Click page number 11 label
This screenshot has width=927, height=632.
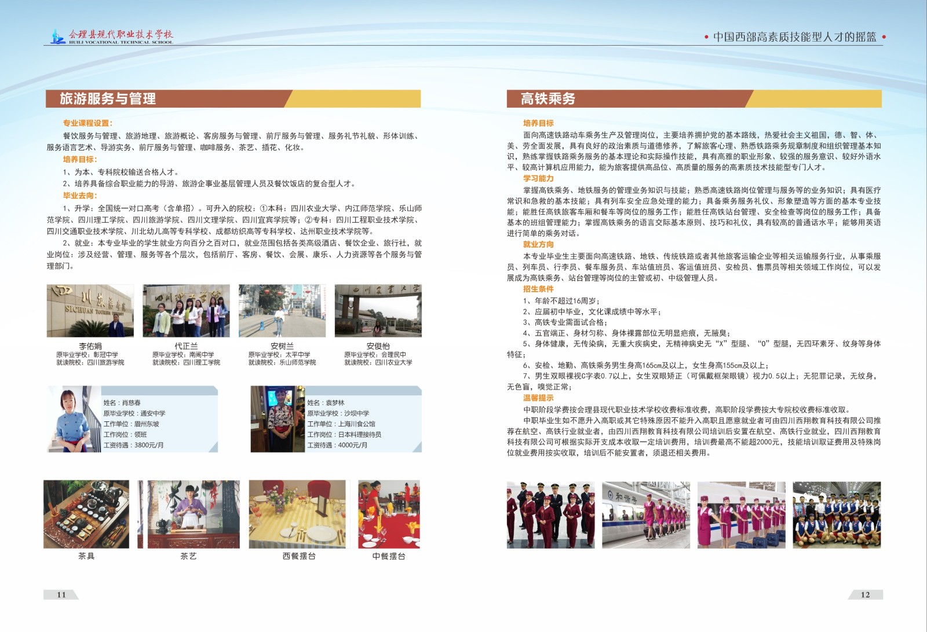pyautogui.click(x=61, y=594)
